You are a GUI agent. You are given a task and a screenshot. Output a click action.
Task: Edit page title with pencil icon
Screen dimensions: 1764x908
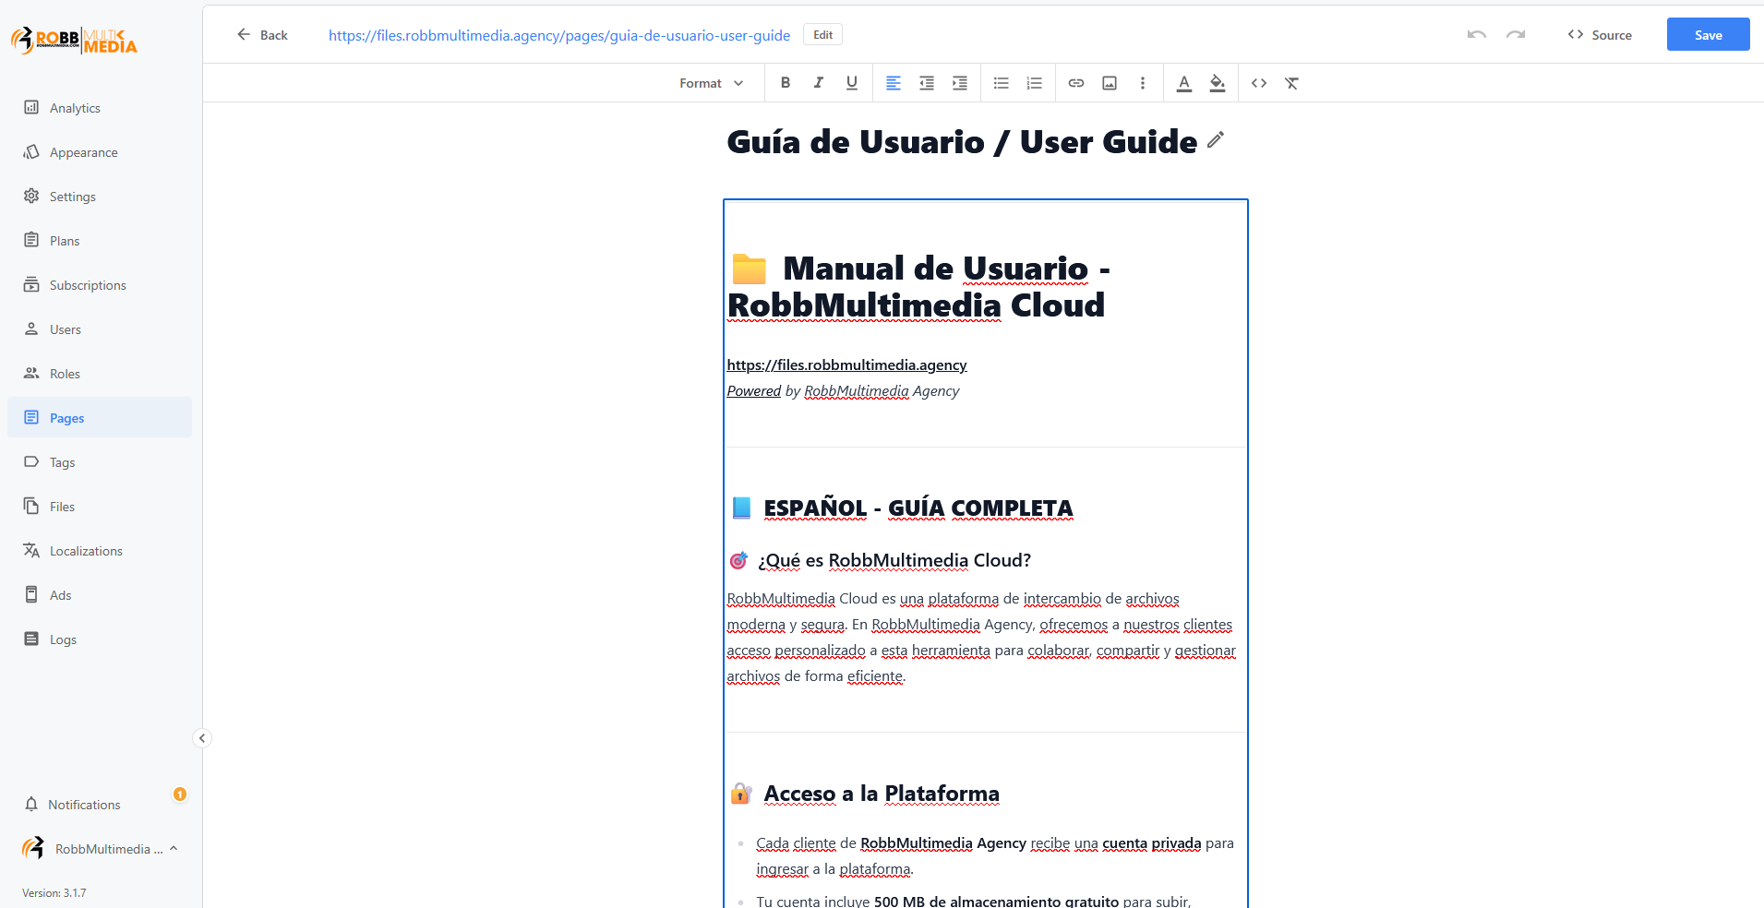(1216, 139)
